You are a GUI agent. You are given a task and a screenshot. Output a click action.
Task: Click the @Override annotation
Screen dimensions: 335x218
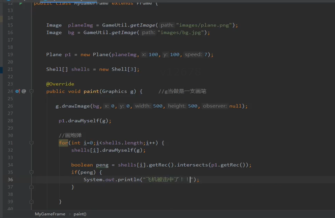click(60, 84)
